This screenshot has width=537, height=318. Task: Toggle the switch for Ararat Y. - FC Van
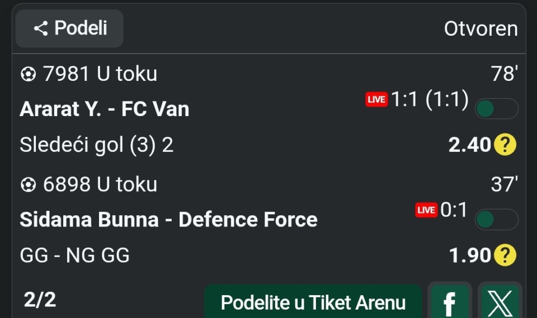click(496, 109)
